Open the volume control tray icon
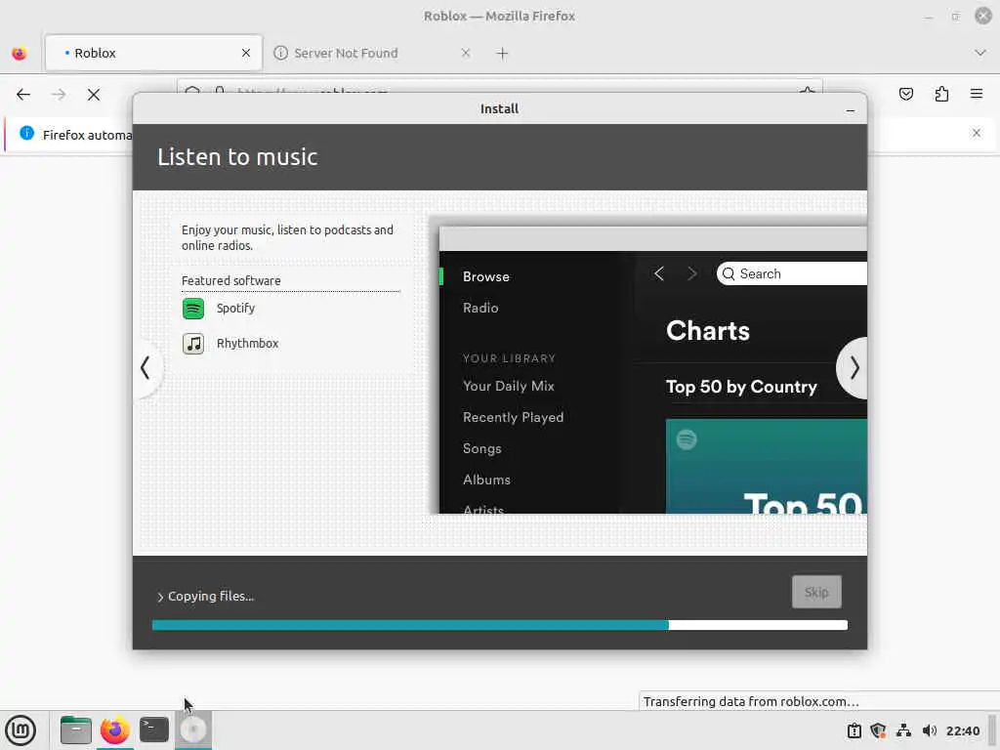This screenshot has height=750, width=1000. tap(930, 730)
